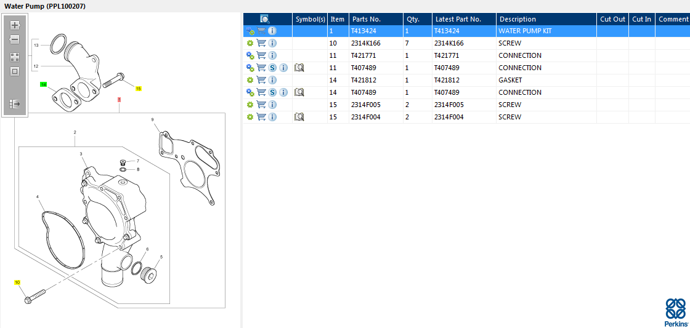
Task: Show info for item 11 T407489 connection
Action: [x=284, y=68]
